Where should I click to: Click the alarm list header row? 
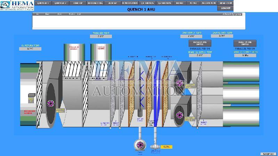coord(137,14)
